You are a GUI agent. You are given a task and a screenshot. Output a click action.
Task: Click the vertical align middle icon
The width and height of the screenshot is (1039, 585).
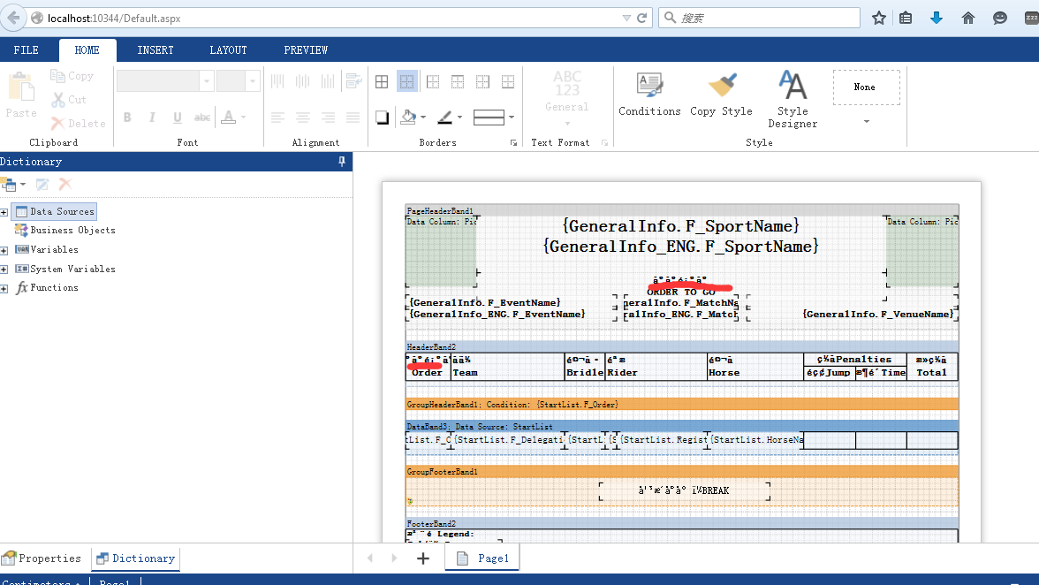303,81
